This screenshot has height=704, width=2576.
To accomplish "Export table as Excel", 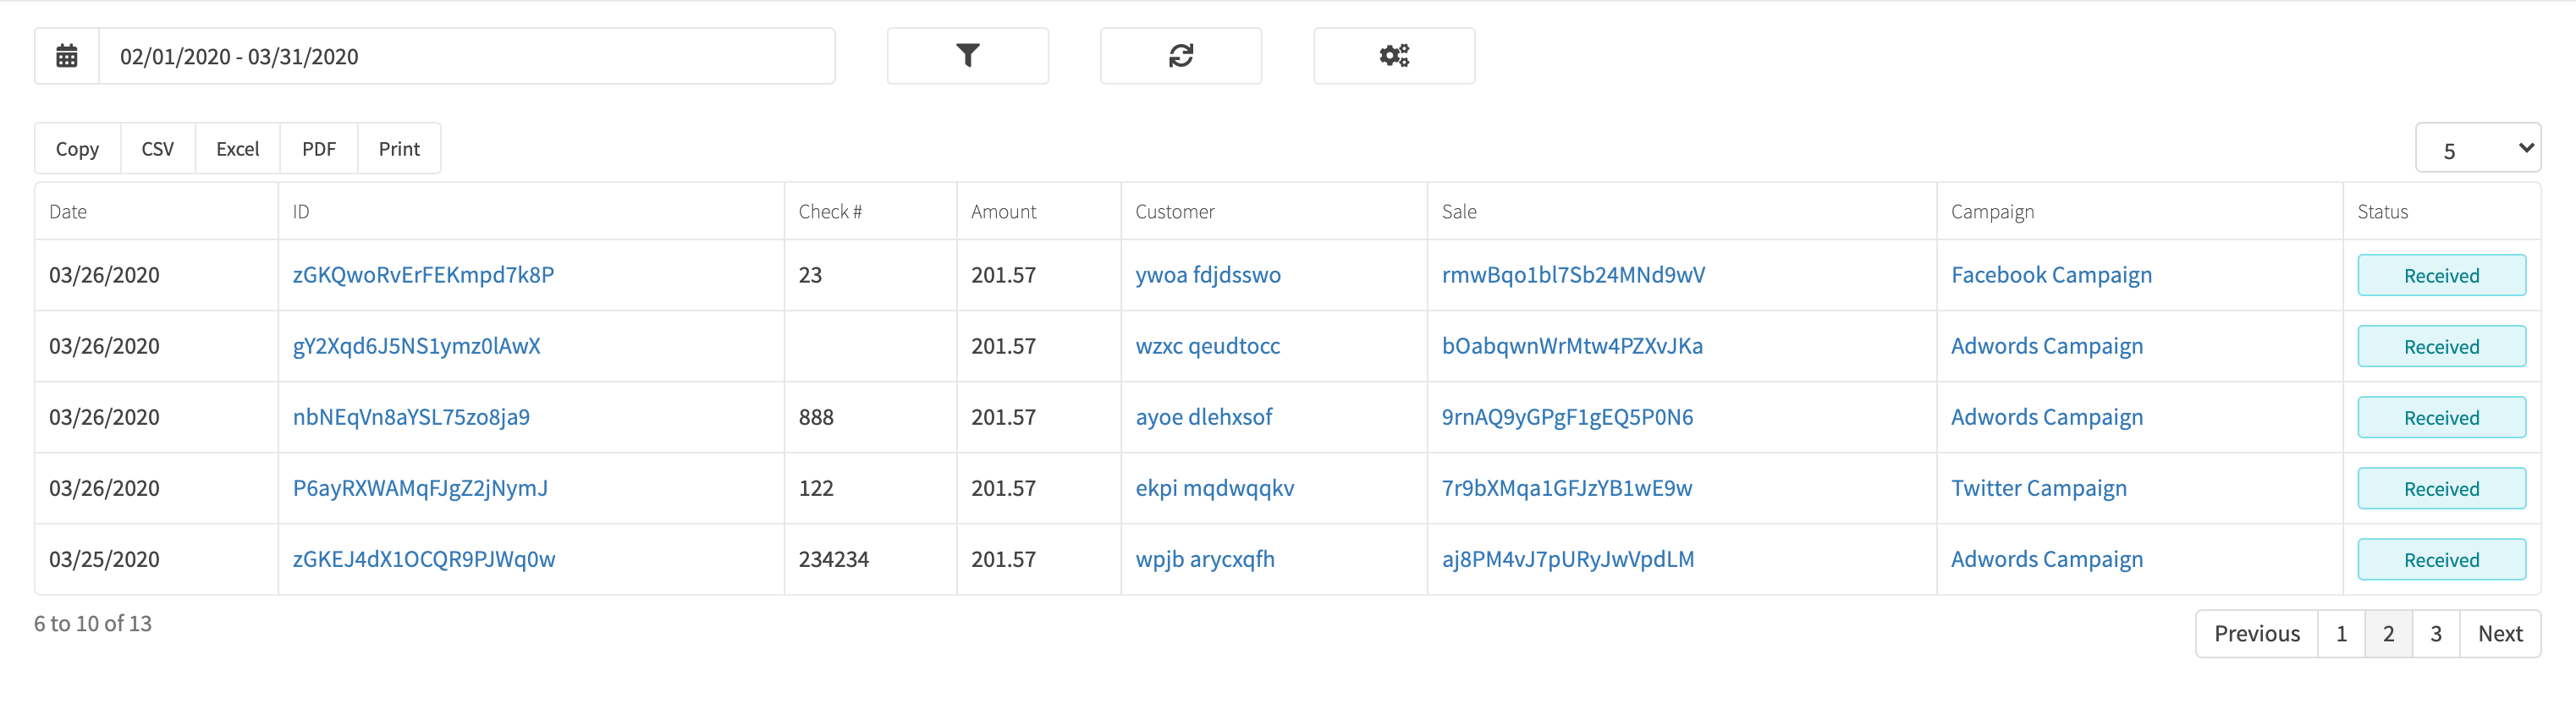I will [238, 149].
